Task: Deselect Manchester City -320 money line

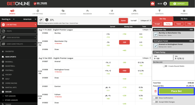Action: pos(124,42)
